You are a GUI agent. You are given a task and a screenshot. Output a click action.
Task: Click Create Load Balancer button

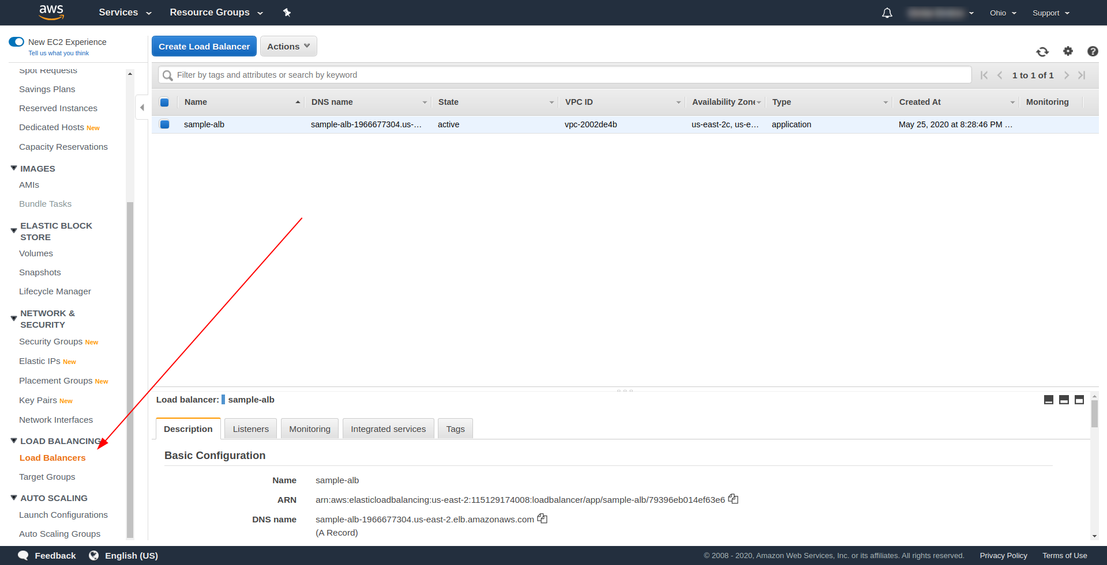click(204, 46)
